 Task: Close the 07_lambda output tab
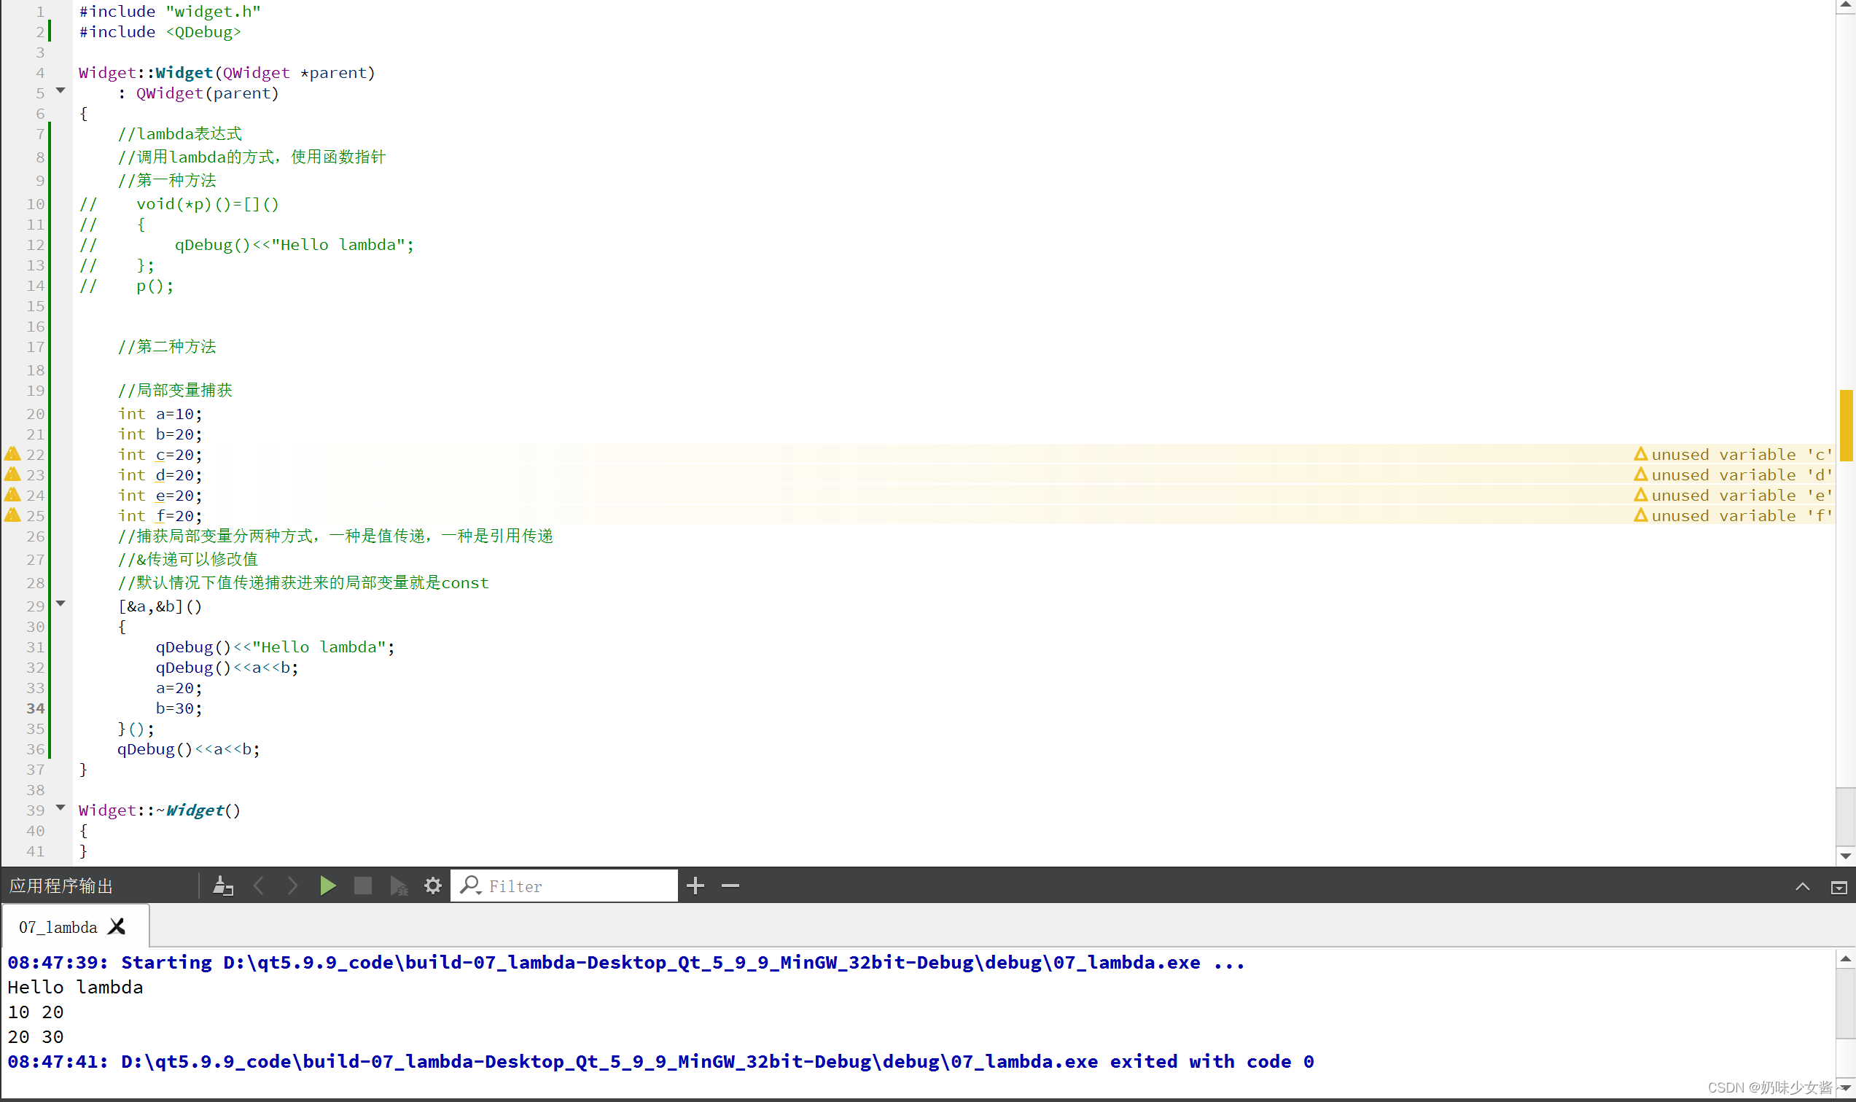pyautogui.click(x=117, y=926)
